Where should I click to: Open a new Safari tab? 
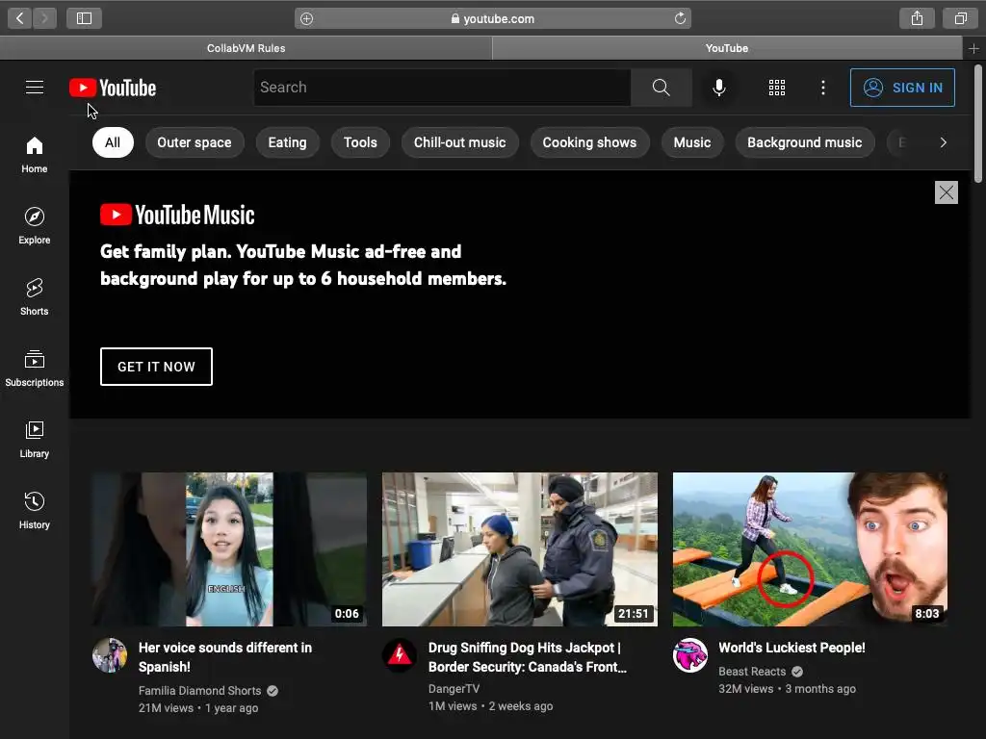(974, 48)
